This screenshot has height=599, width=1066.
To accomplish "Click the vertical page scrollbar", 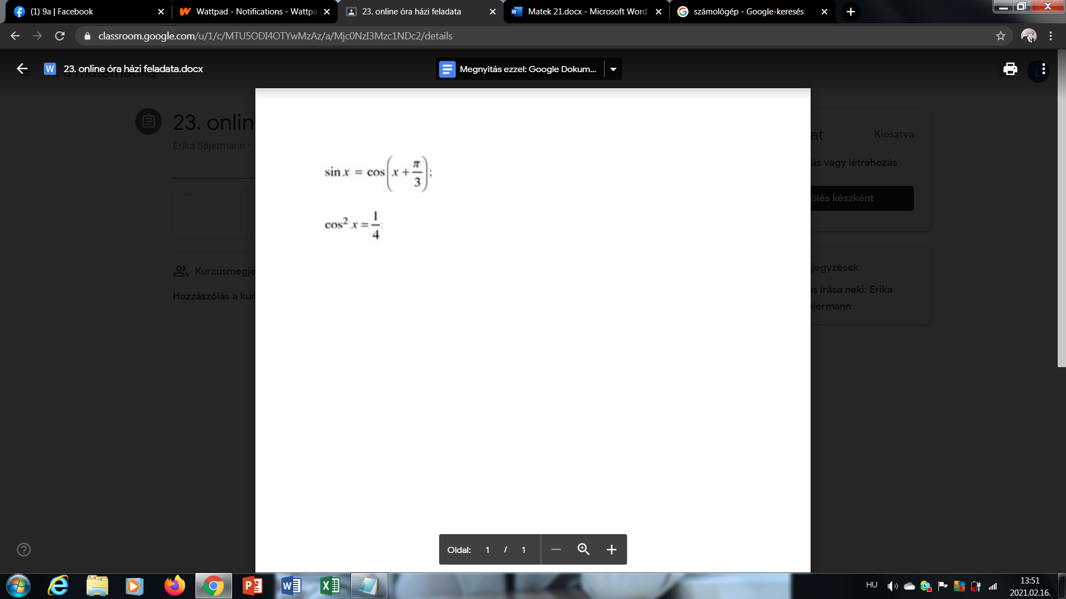I will [x=1062, y=208].
